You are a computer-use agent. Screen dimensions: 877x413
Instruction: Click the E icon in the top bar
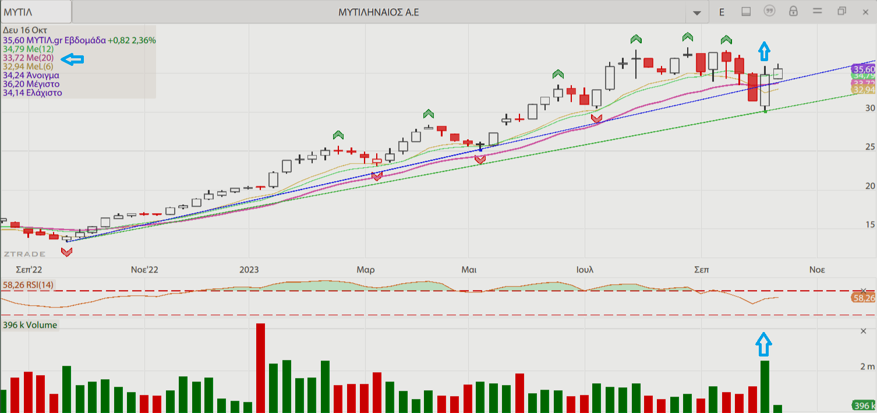(x=722, y=12)
